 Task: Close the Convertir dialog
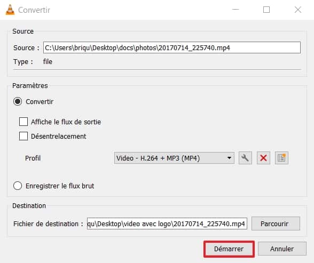coord(298,10)
